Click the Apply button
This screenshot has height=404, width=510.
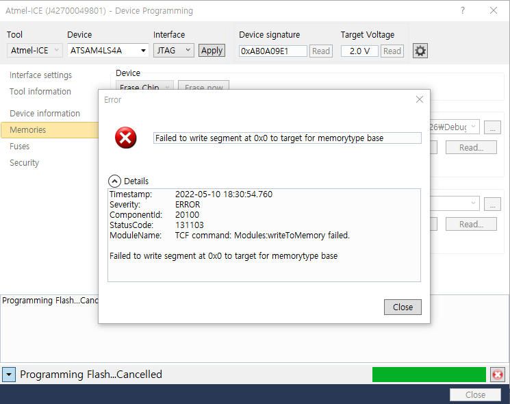[x=212, y=51]
